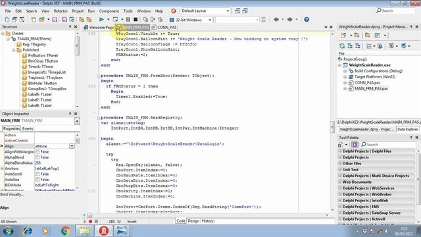This screenshot has width=421, height=237.
Task: Click the Trace Into toolbar icon
Action: [x=145, y=19]
